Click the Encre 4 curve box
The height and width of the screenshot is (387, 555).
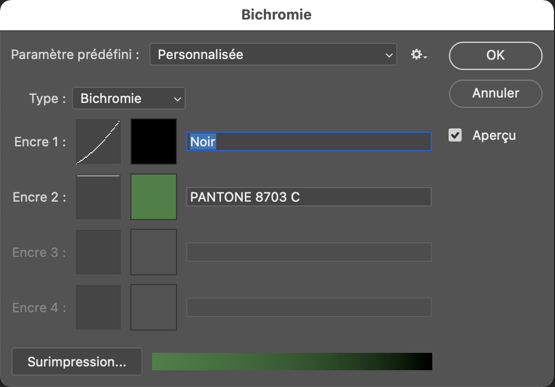(98, 307)
